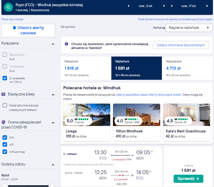Go to next departure date arrow
Viewport: 214px width, 187px height.
(x=164, y=6)
